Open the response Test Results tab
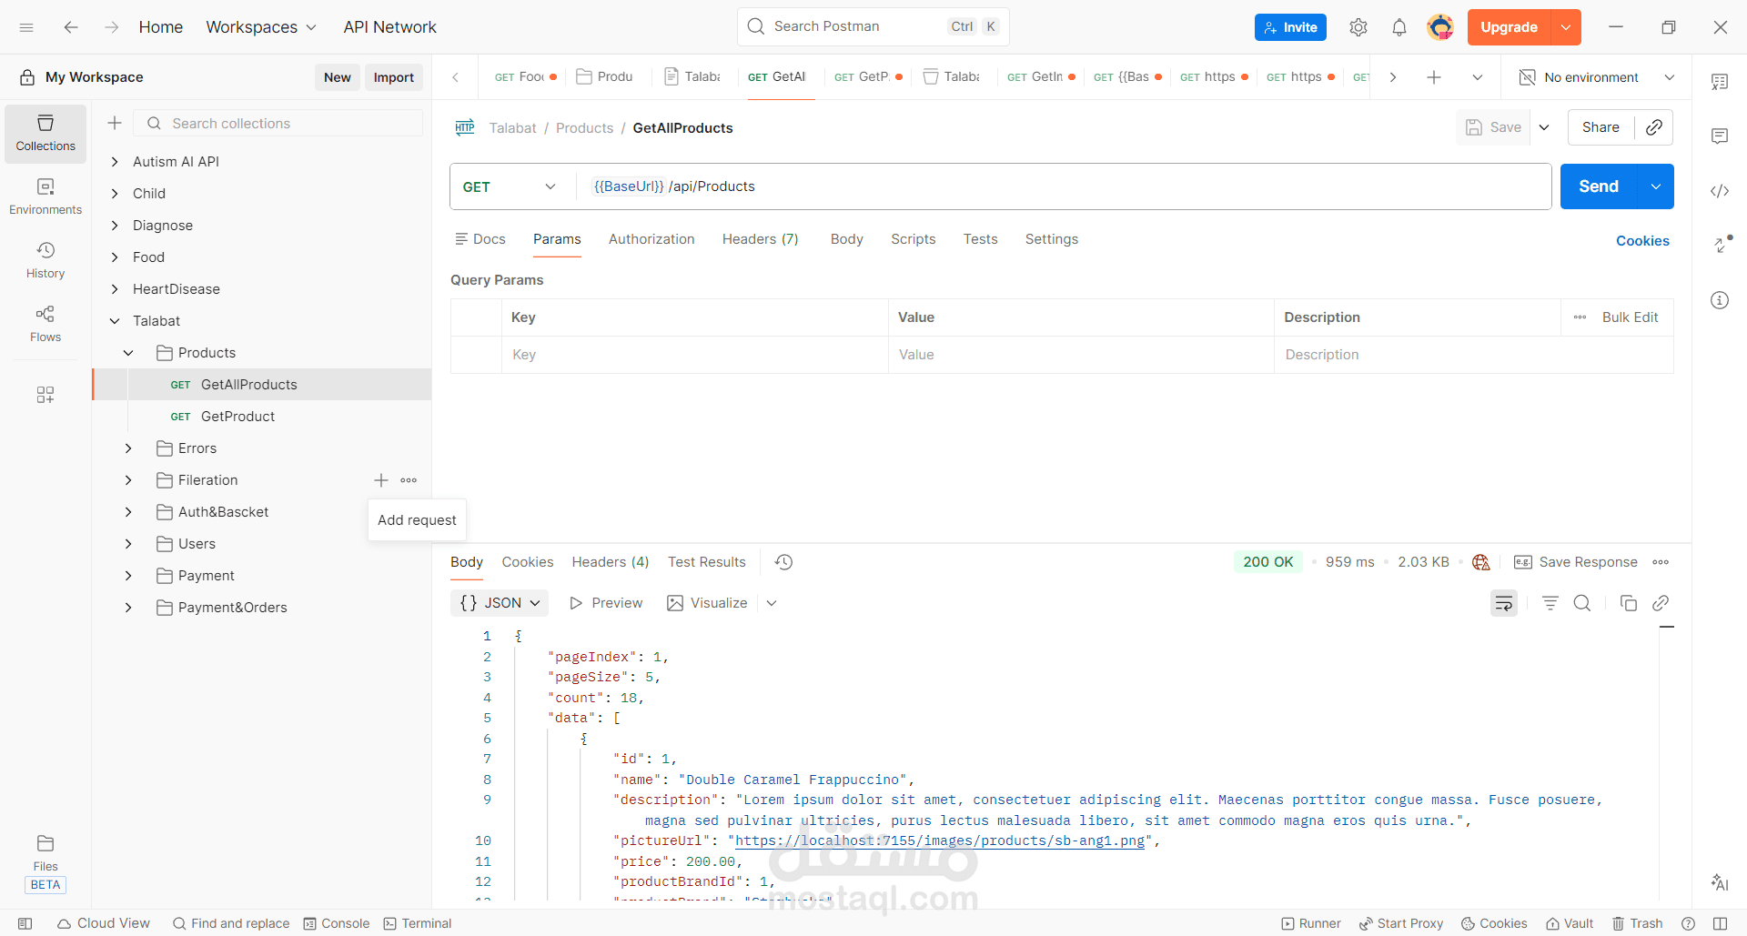This screenshot has width=1747, height=936. point(707,562)
